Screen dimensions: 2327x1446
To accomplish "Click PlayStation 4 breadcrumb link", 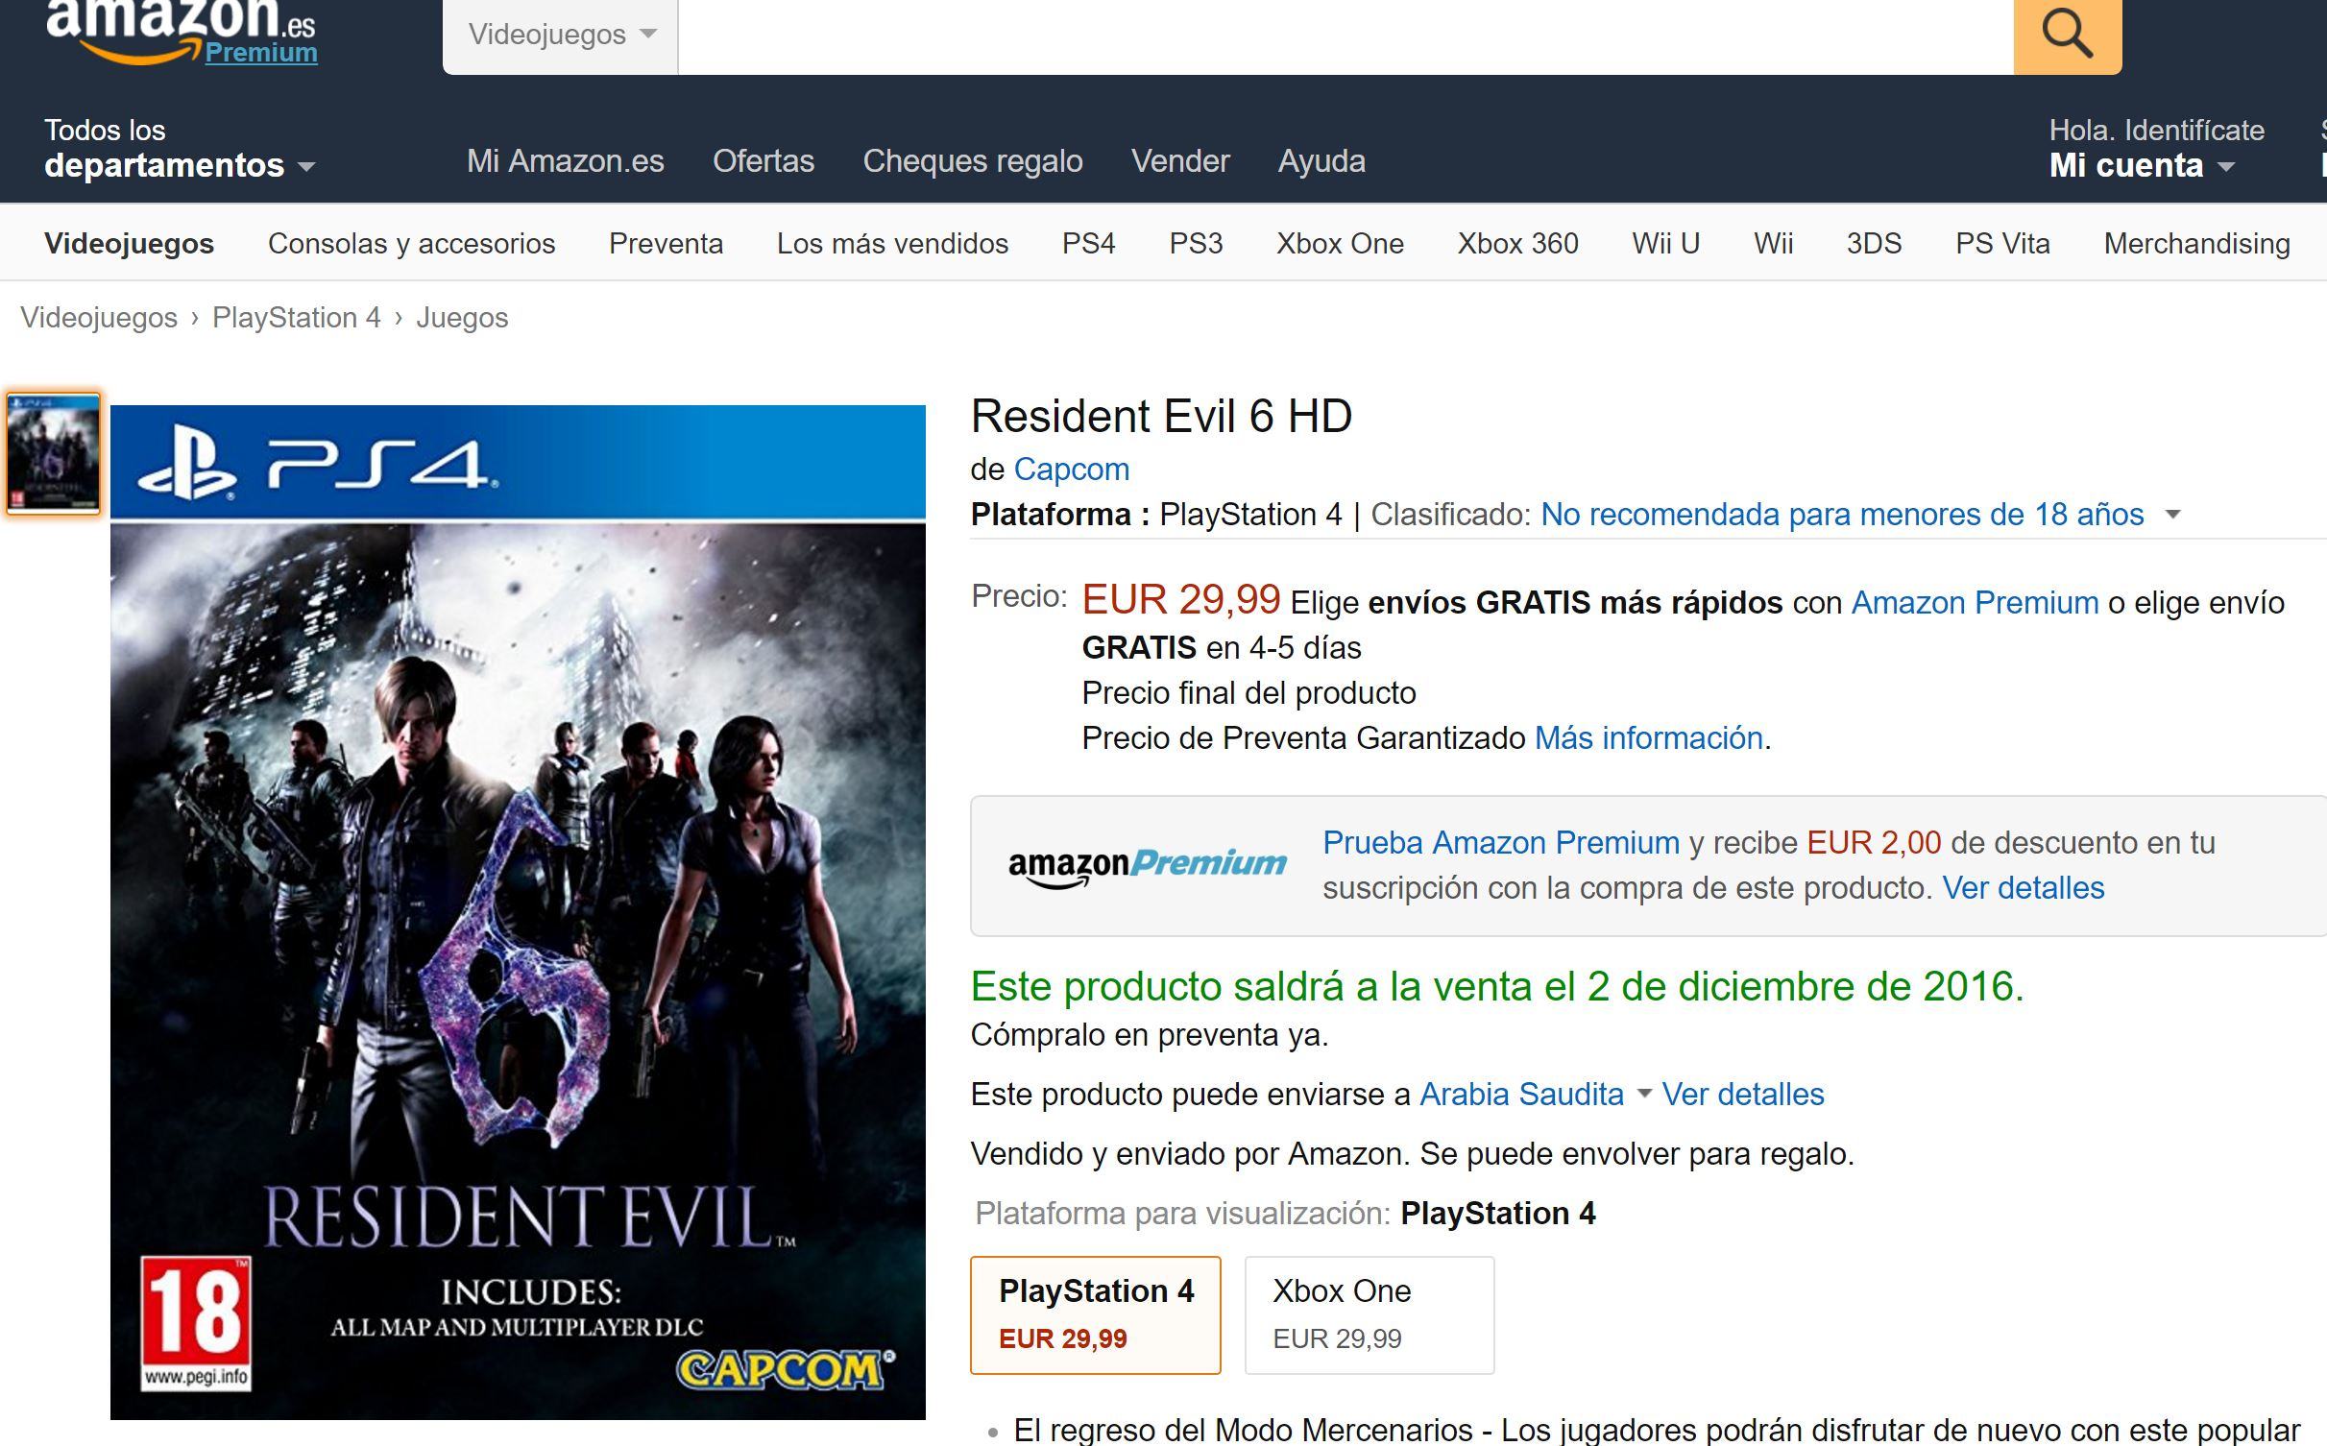I will [296, 317].
